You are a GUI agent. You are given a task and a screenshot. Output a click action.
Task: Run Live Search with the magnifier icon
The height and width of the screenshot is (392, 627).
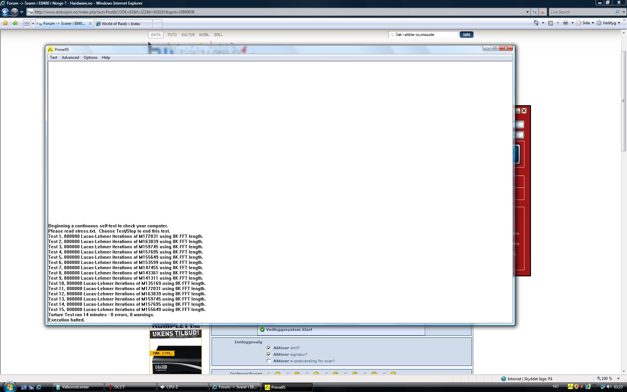pyautogui.click(x=617, y=12)
